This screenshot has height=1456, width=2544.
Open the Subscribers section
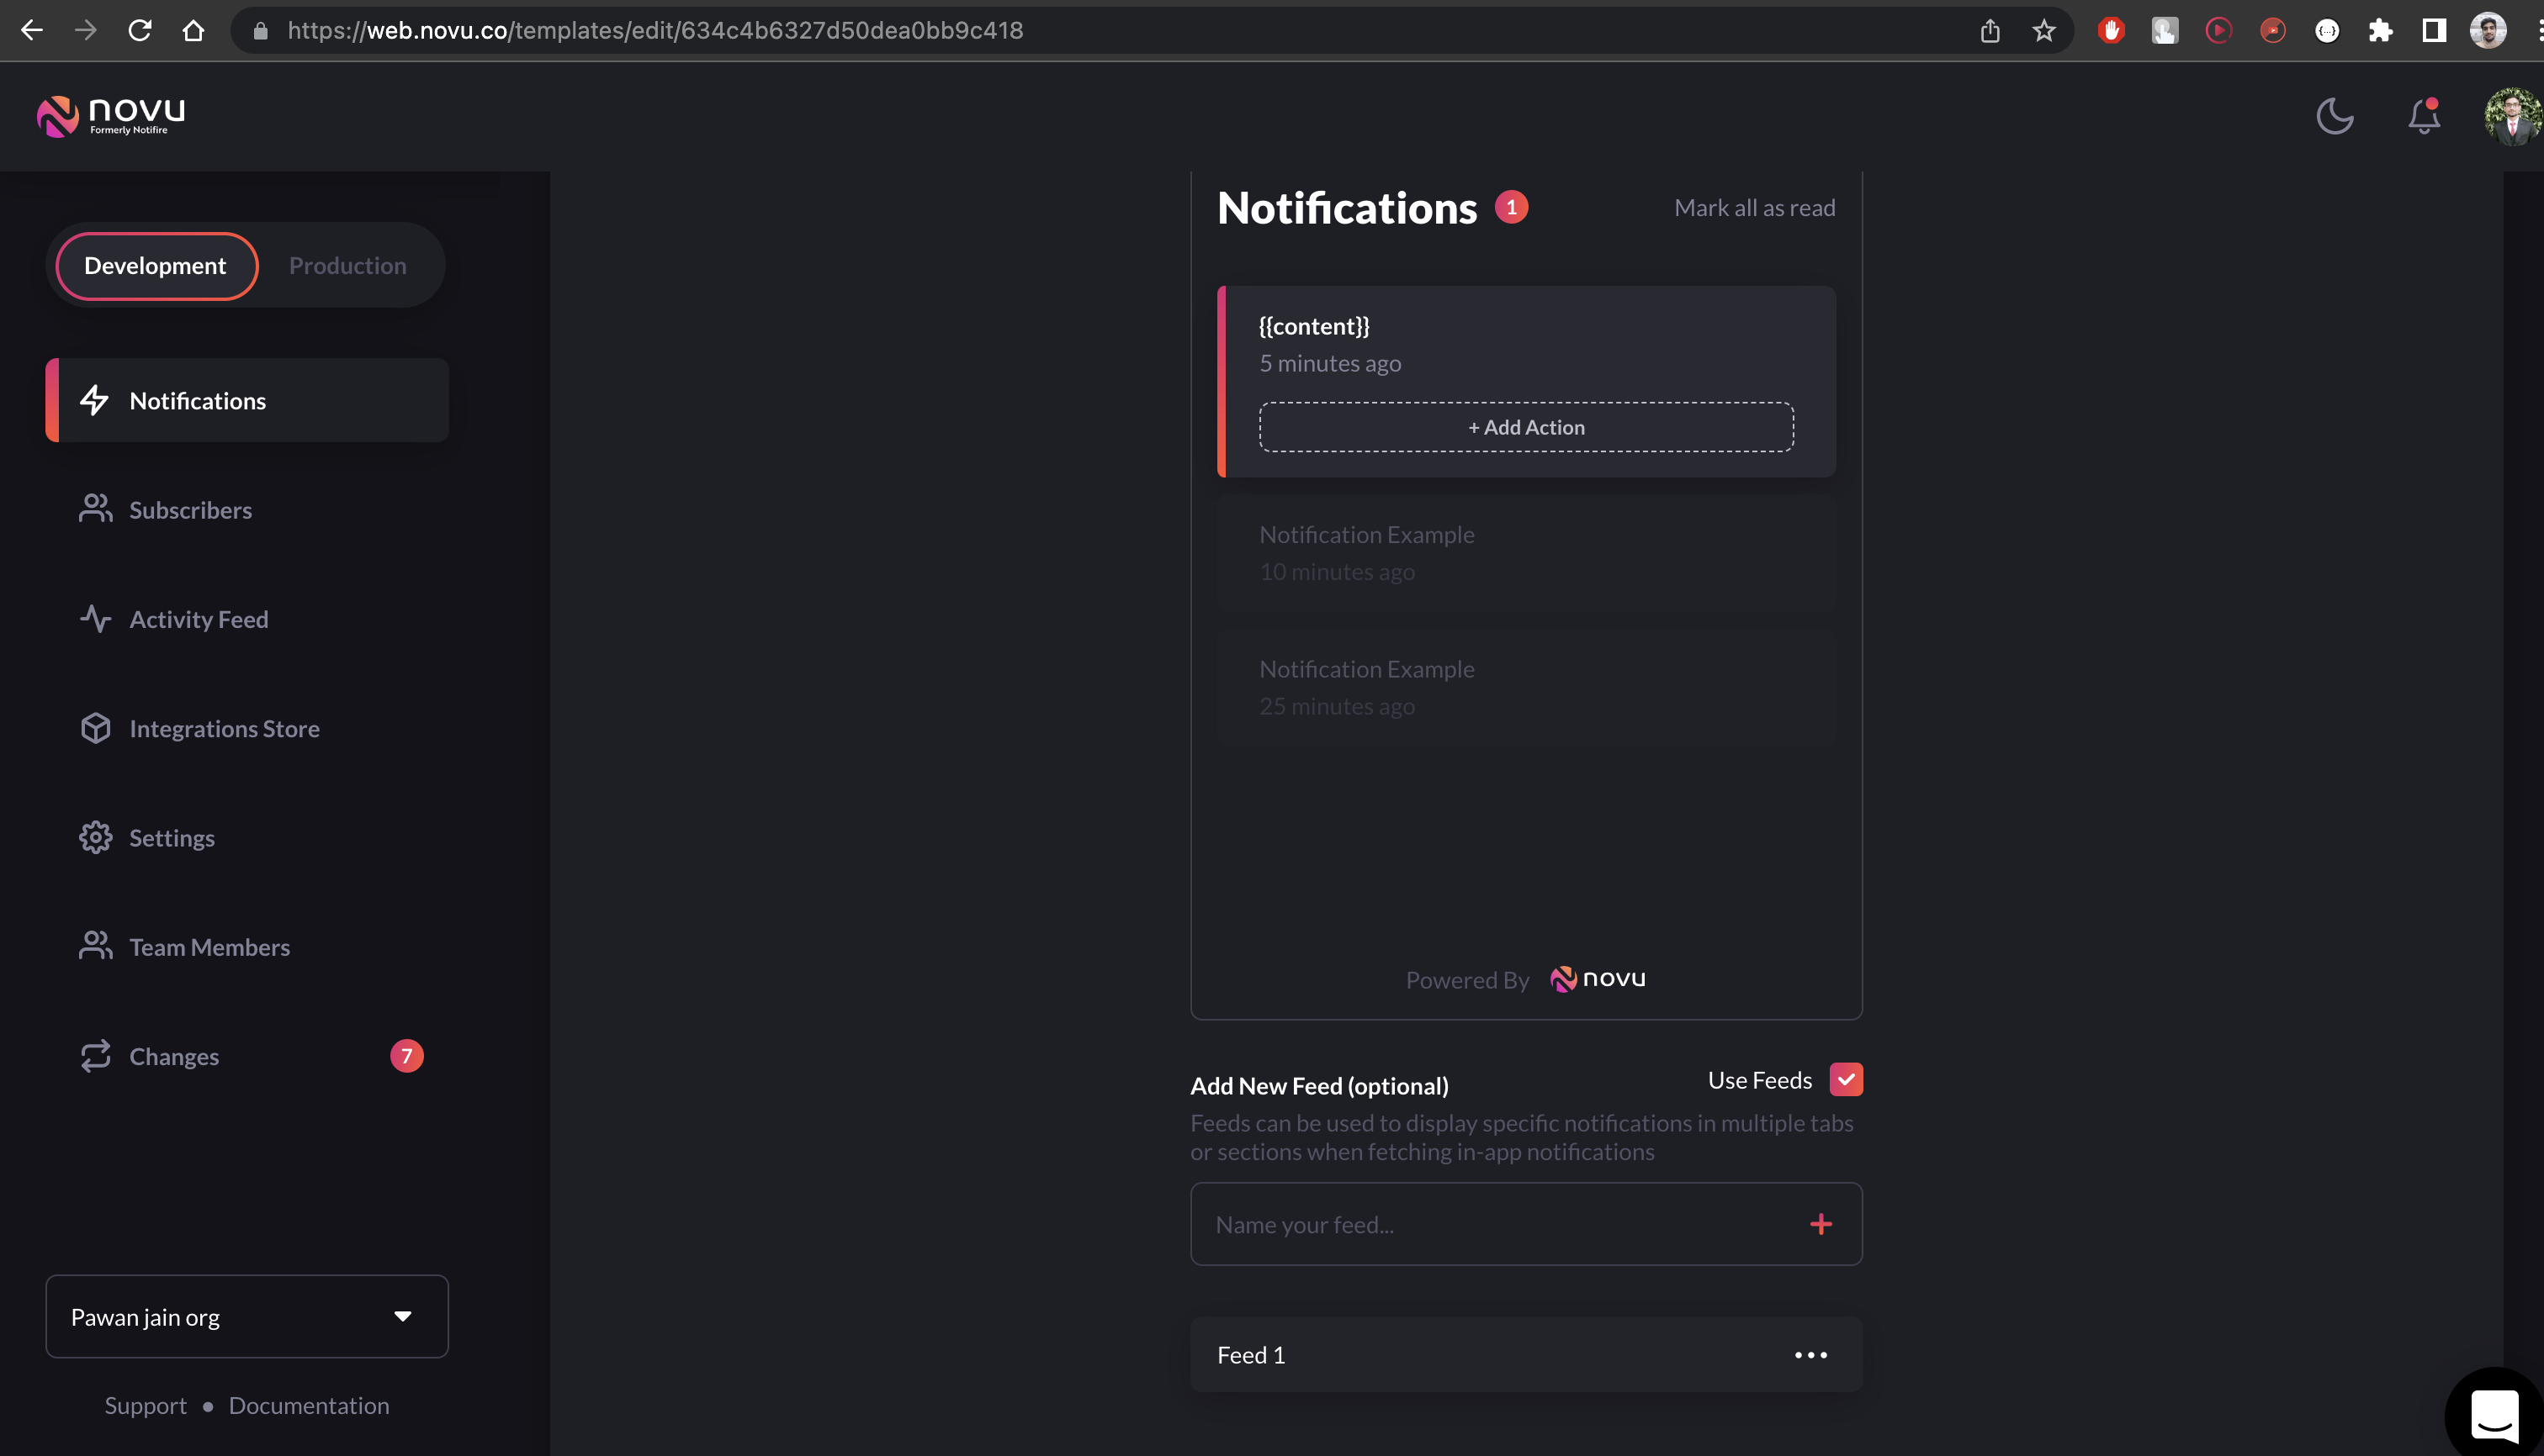[190, 509]
